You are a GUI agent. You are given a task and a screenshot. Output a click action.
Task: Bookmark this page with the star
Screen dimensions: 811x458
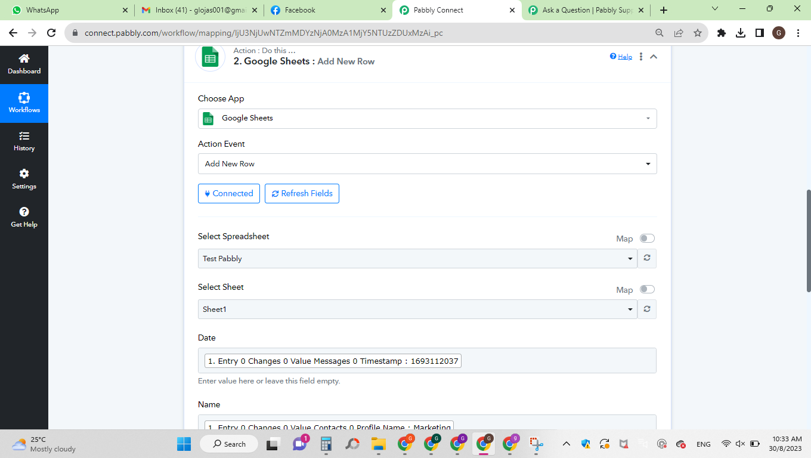coord(698,33)
